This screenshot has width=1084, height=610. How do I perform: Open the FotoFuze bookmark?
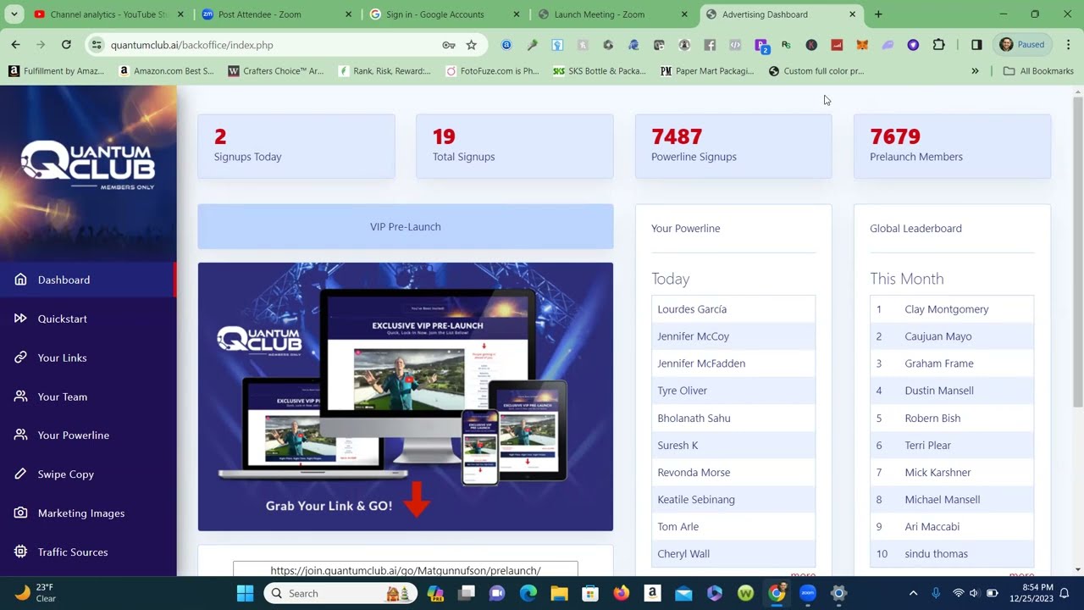[492, 71]
